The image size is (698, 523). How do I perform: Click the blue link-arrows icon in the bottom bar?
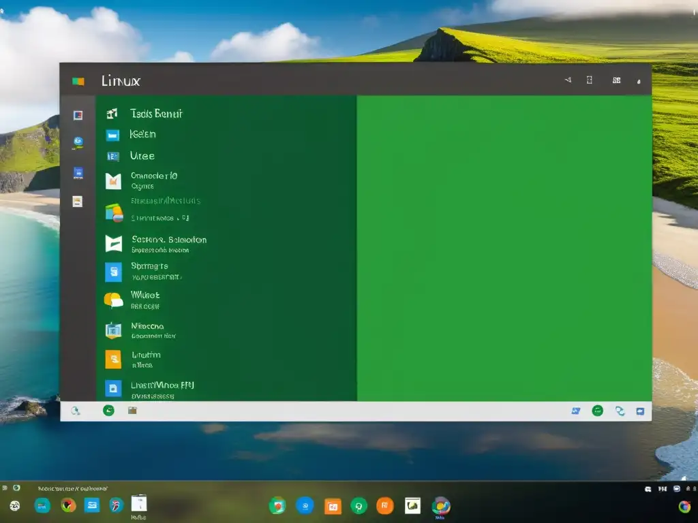(620, 411)
